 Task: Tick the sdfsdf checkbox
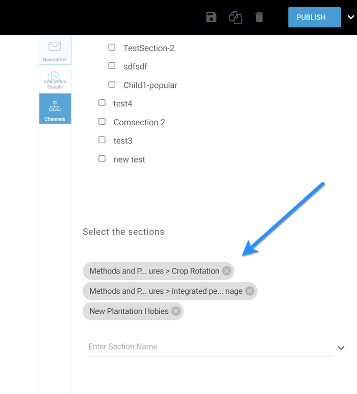click(112, 66)
